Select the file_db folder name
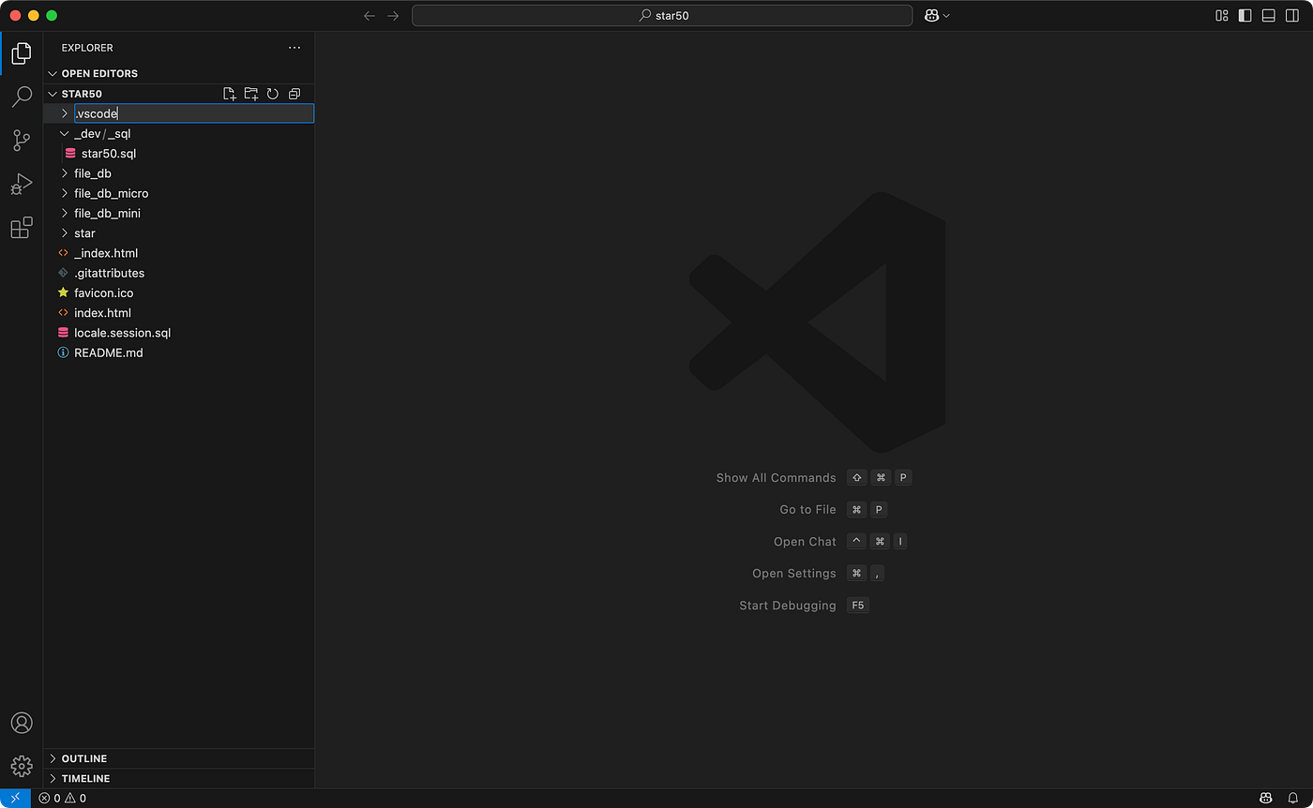This screenshot has height=808, width=1313. pyautogui.click(x=93, y=173)
